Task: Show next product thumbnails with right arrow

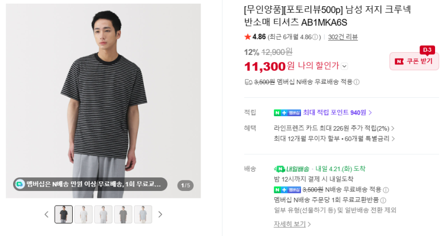Action: 160,215
